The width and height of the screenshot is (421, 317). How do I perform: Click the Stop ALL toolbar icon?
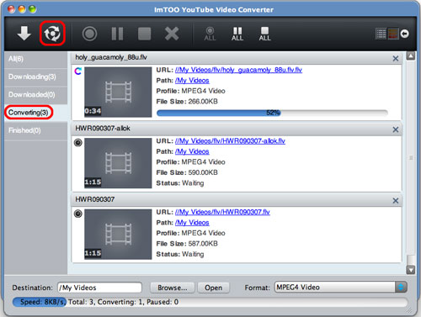[x=264, y=34]
